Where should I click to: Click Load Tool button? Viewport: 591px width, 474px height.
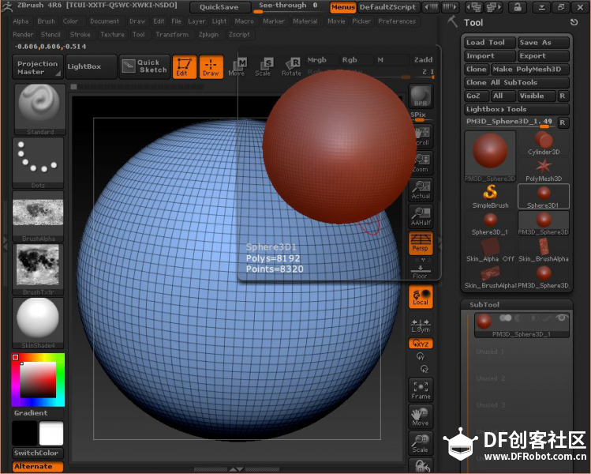[490, 43]
